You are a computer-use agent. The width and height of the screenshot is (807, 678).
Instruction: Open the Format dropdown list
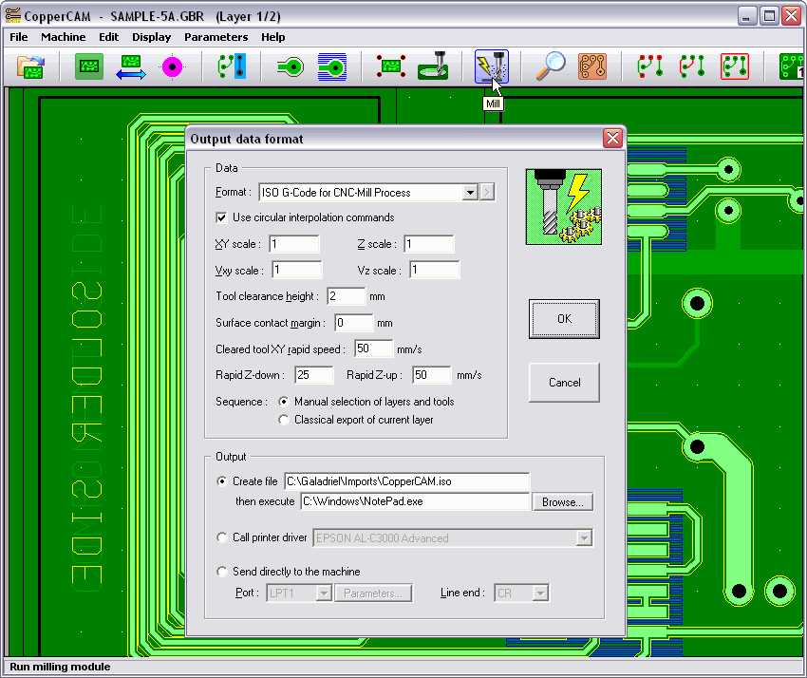click(x=469, y=193)
